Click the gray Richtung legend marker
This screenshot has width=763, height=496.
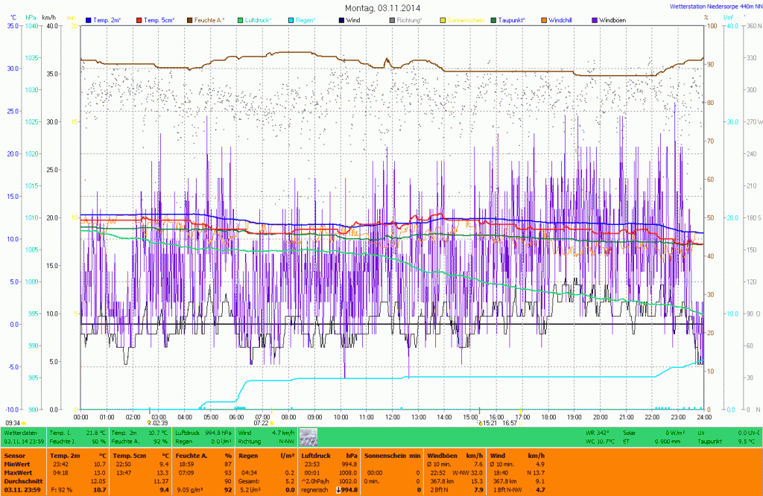point(393,19)
